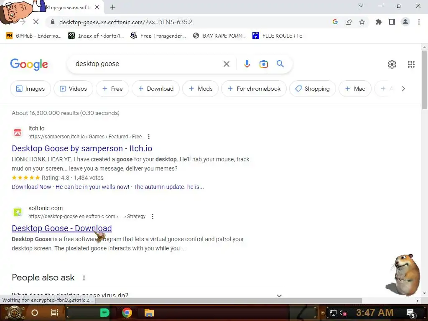Click the horizontal scrollbar right arrow
The height and width of the screenshot is (321, 428).
coord(417,301)
